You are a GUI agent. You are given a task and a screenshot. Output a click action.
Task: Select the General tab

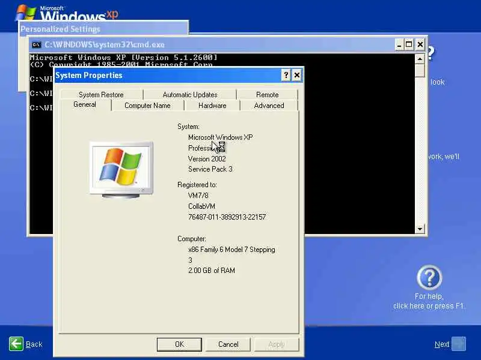[85, 104]
